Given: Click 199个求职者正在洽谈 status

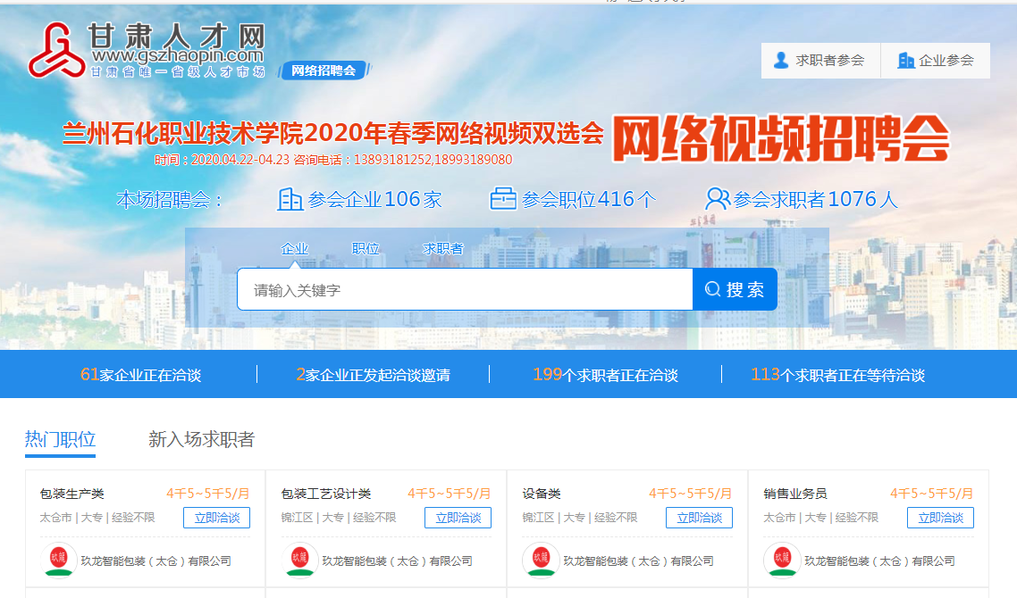Looking at the screenshot, I should click(605, 375).
